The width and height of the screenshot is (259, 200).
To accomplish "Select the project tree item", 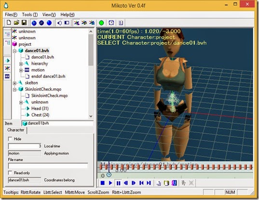I will (25, 44).
